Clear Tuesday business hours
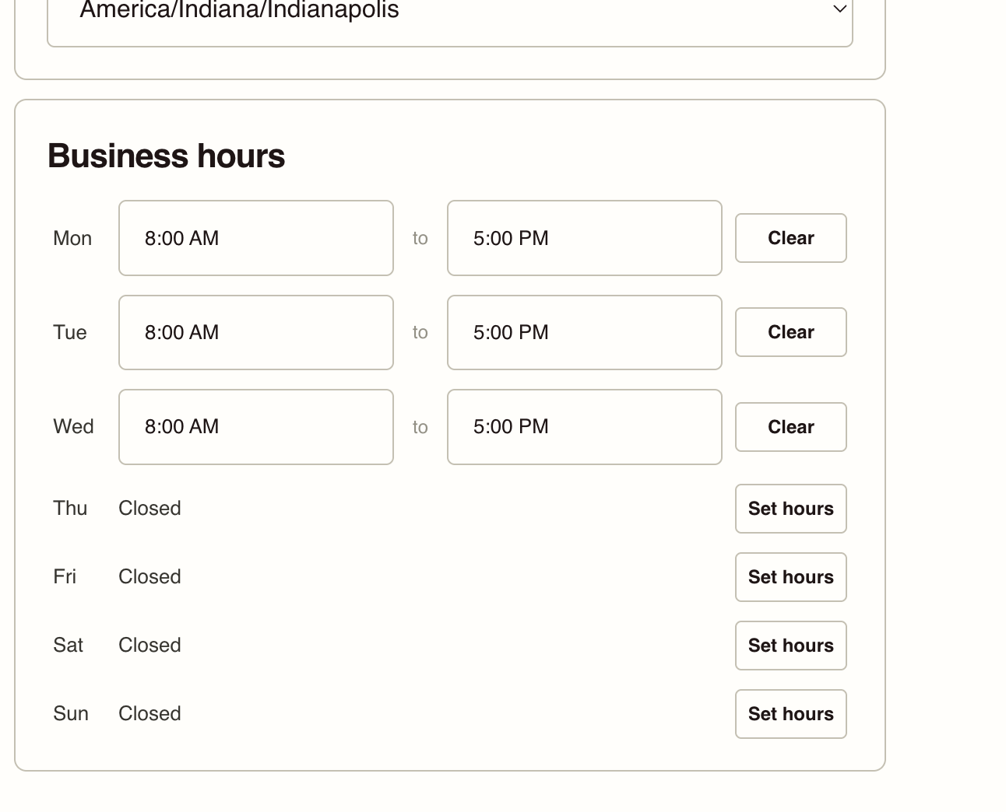The width and height of the screenshot is (1006, 812). click(790, 332)
